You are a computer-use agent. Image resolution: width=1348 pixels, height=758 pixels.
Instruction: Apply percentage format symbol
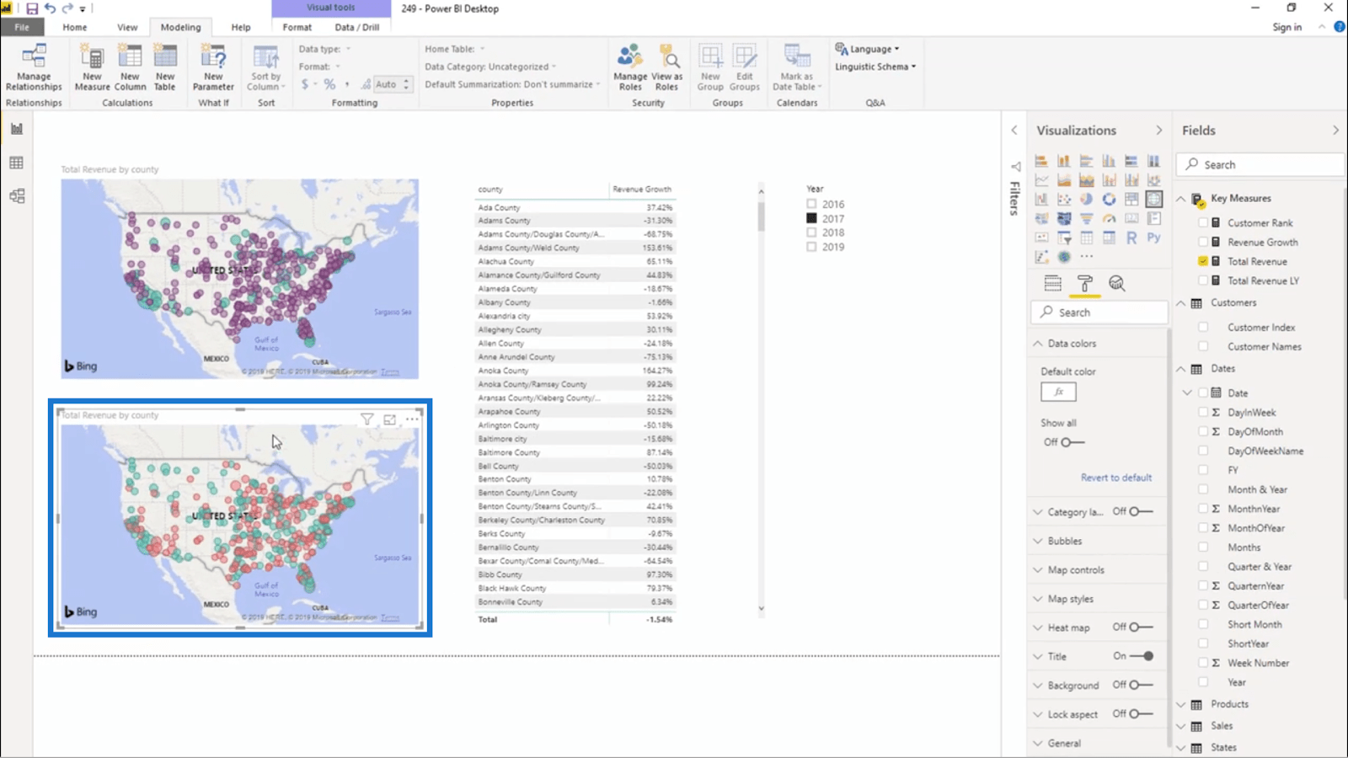coord(329,84)
